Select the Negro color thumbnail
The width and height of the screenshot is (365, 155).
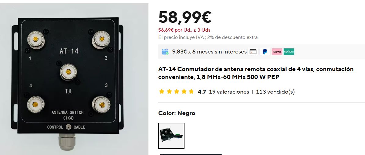point(171,136)
